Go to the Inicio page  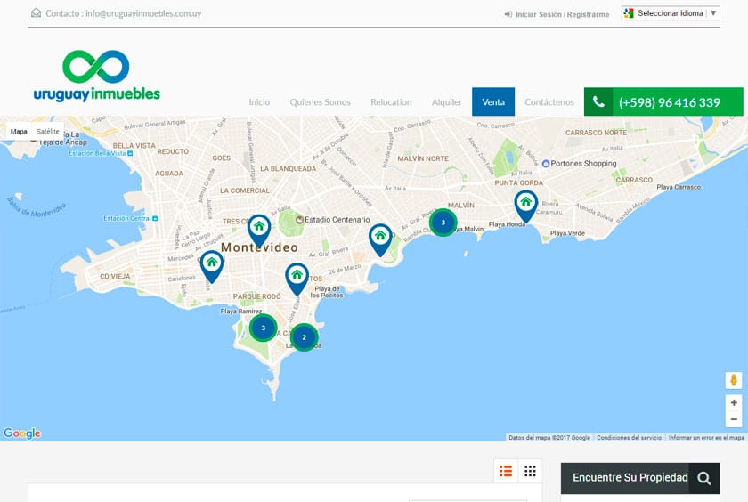pos(259,102)
